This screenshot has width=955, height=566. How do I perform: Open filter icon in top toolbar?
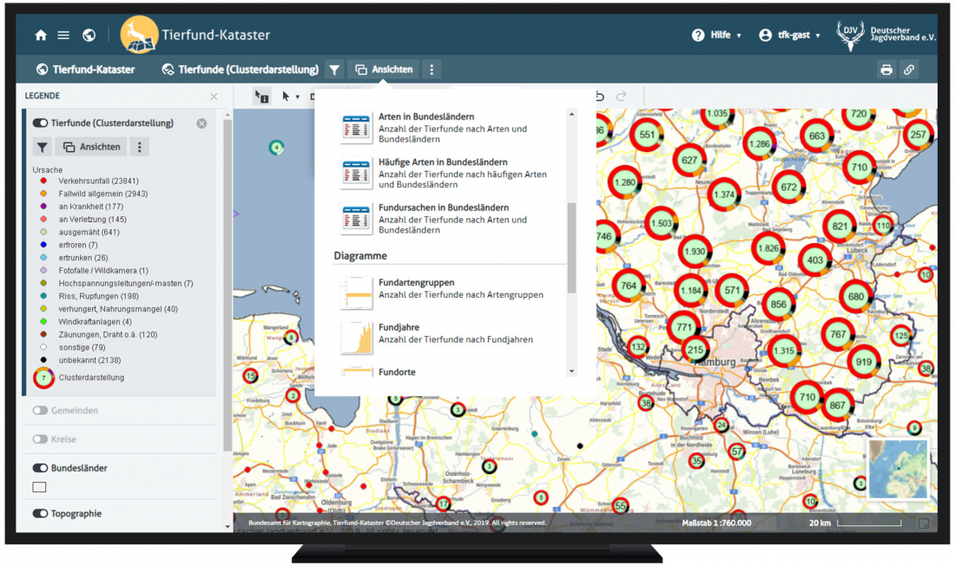(x=334, y=69)
